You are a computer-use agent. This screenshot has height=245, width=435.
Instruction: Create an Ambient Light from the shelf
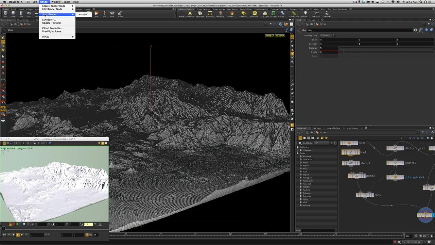point(305,14)
